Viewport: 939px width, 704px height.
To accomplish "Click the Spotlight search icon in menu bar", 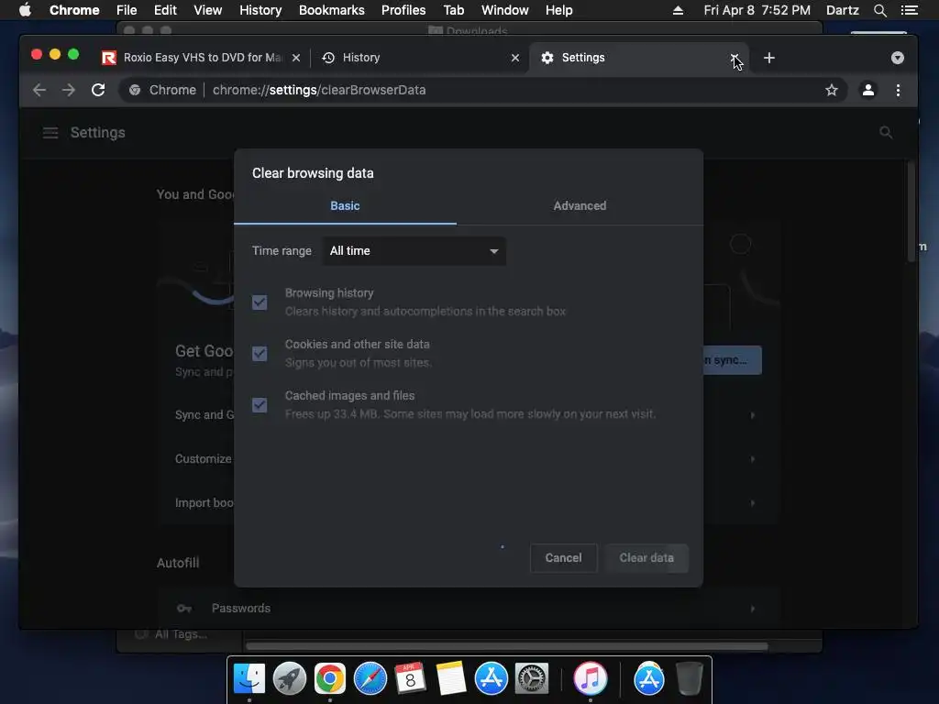I will 879,10.
